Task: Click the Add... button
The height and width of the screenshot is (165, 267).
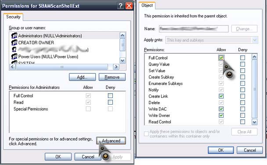Action: pos(82,77)
